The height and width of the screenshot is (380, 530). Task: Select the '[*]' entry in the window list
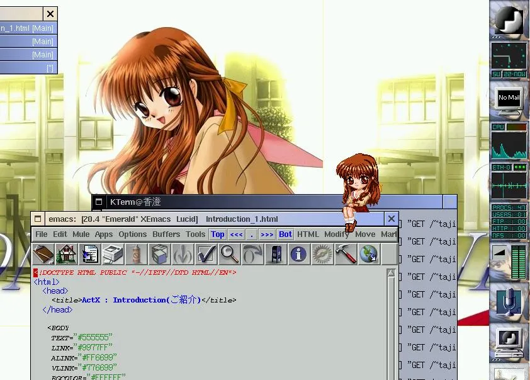click(28, 68)
